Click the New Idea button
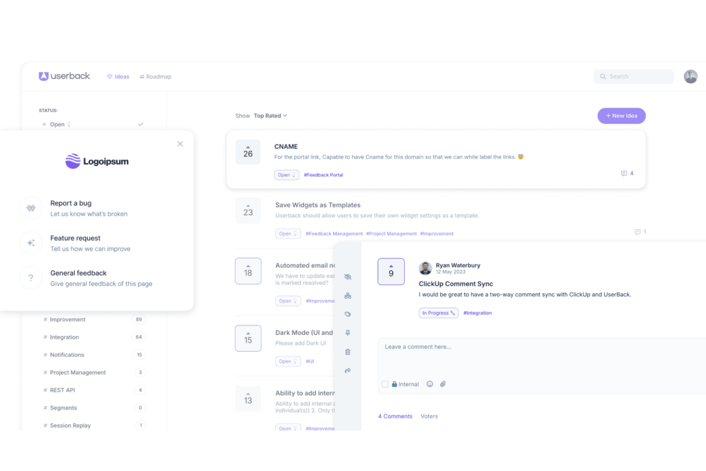The height and width of the screenshot is (471, 706). 622,116
